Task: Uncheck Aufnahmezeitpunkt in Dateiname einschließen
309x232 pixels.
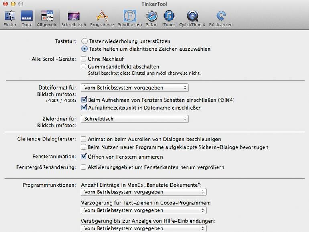Action: pyautogui.click(x=84, y=108)
